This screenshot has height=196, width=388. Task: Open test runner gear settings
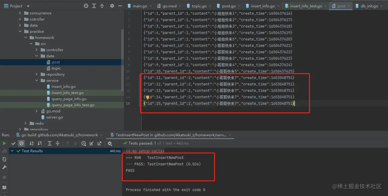point(110,143)
